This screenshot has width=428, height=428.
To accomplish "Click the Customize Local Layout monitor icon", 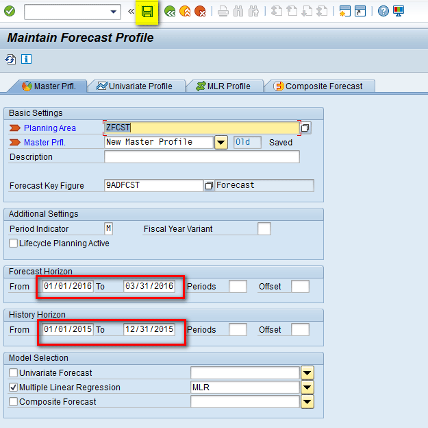I will coord(399,12).
